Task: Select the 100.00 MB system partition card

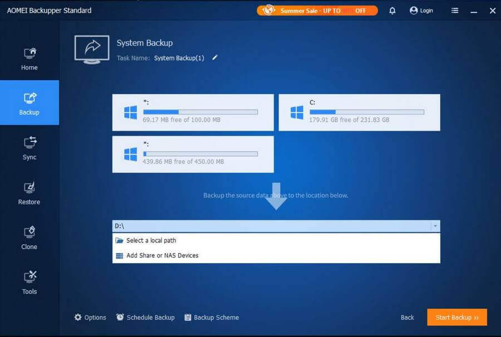Action: (x=193, y=112)
